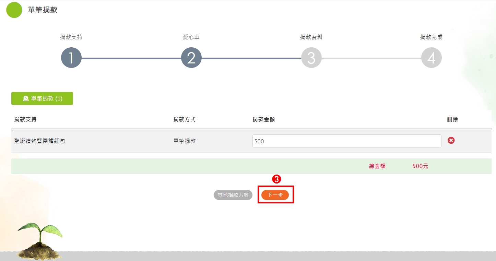This screenshot has height=261, width=496.
Task: Open the green 單筆捐款 (1) tab
Action: pyautogui.click(x=42, y=98)
